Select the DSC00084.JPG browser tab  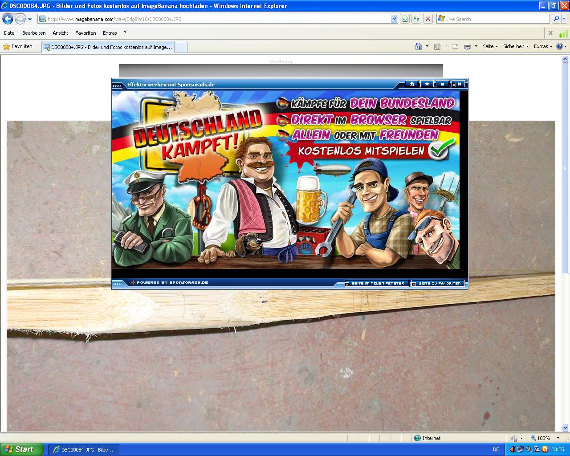coord(107,47)
